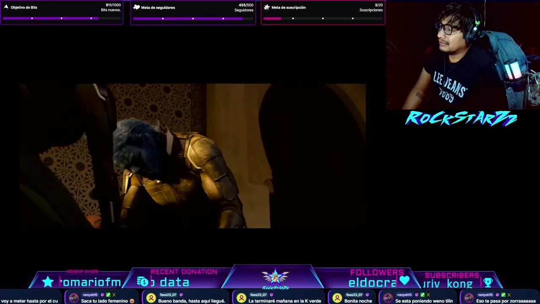This screenshot has height=304, width=540.
Task: Click the 'Bueno banda, hasta aquí llegué.' message
Action: point(192,301)
